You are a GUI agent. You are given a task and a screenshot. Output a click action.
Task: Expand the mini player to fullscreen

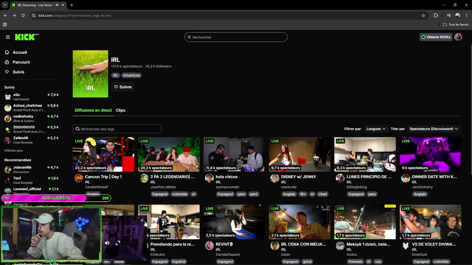[x=118, y=243]
